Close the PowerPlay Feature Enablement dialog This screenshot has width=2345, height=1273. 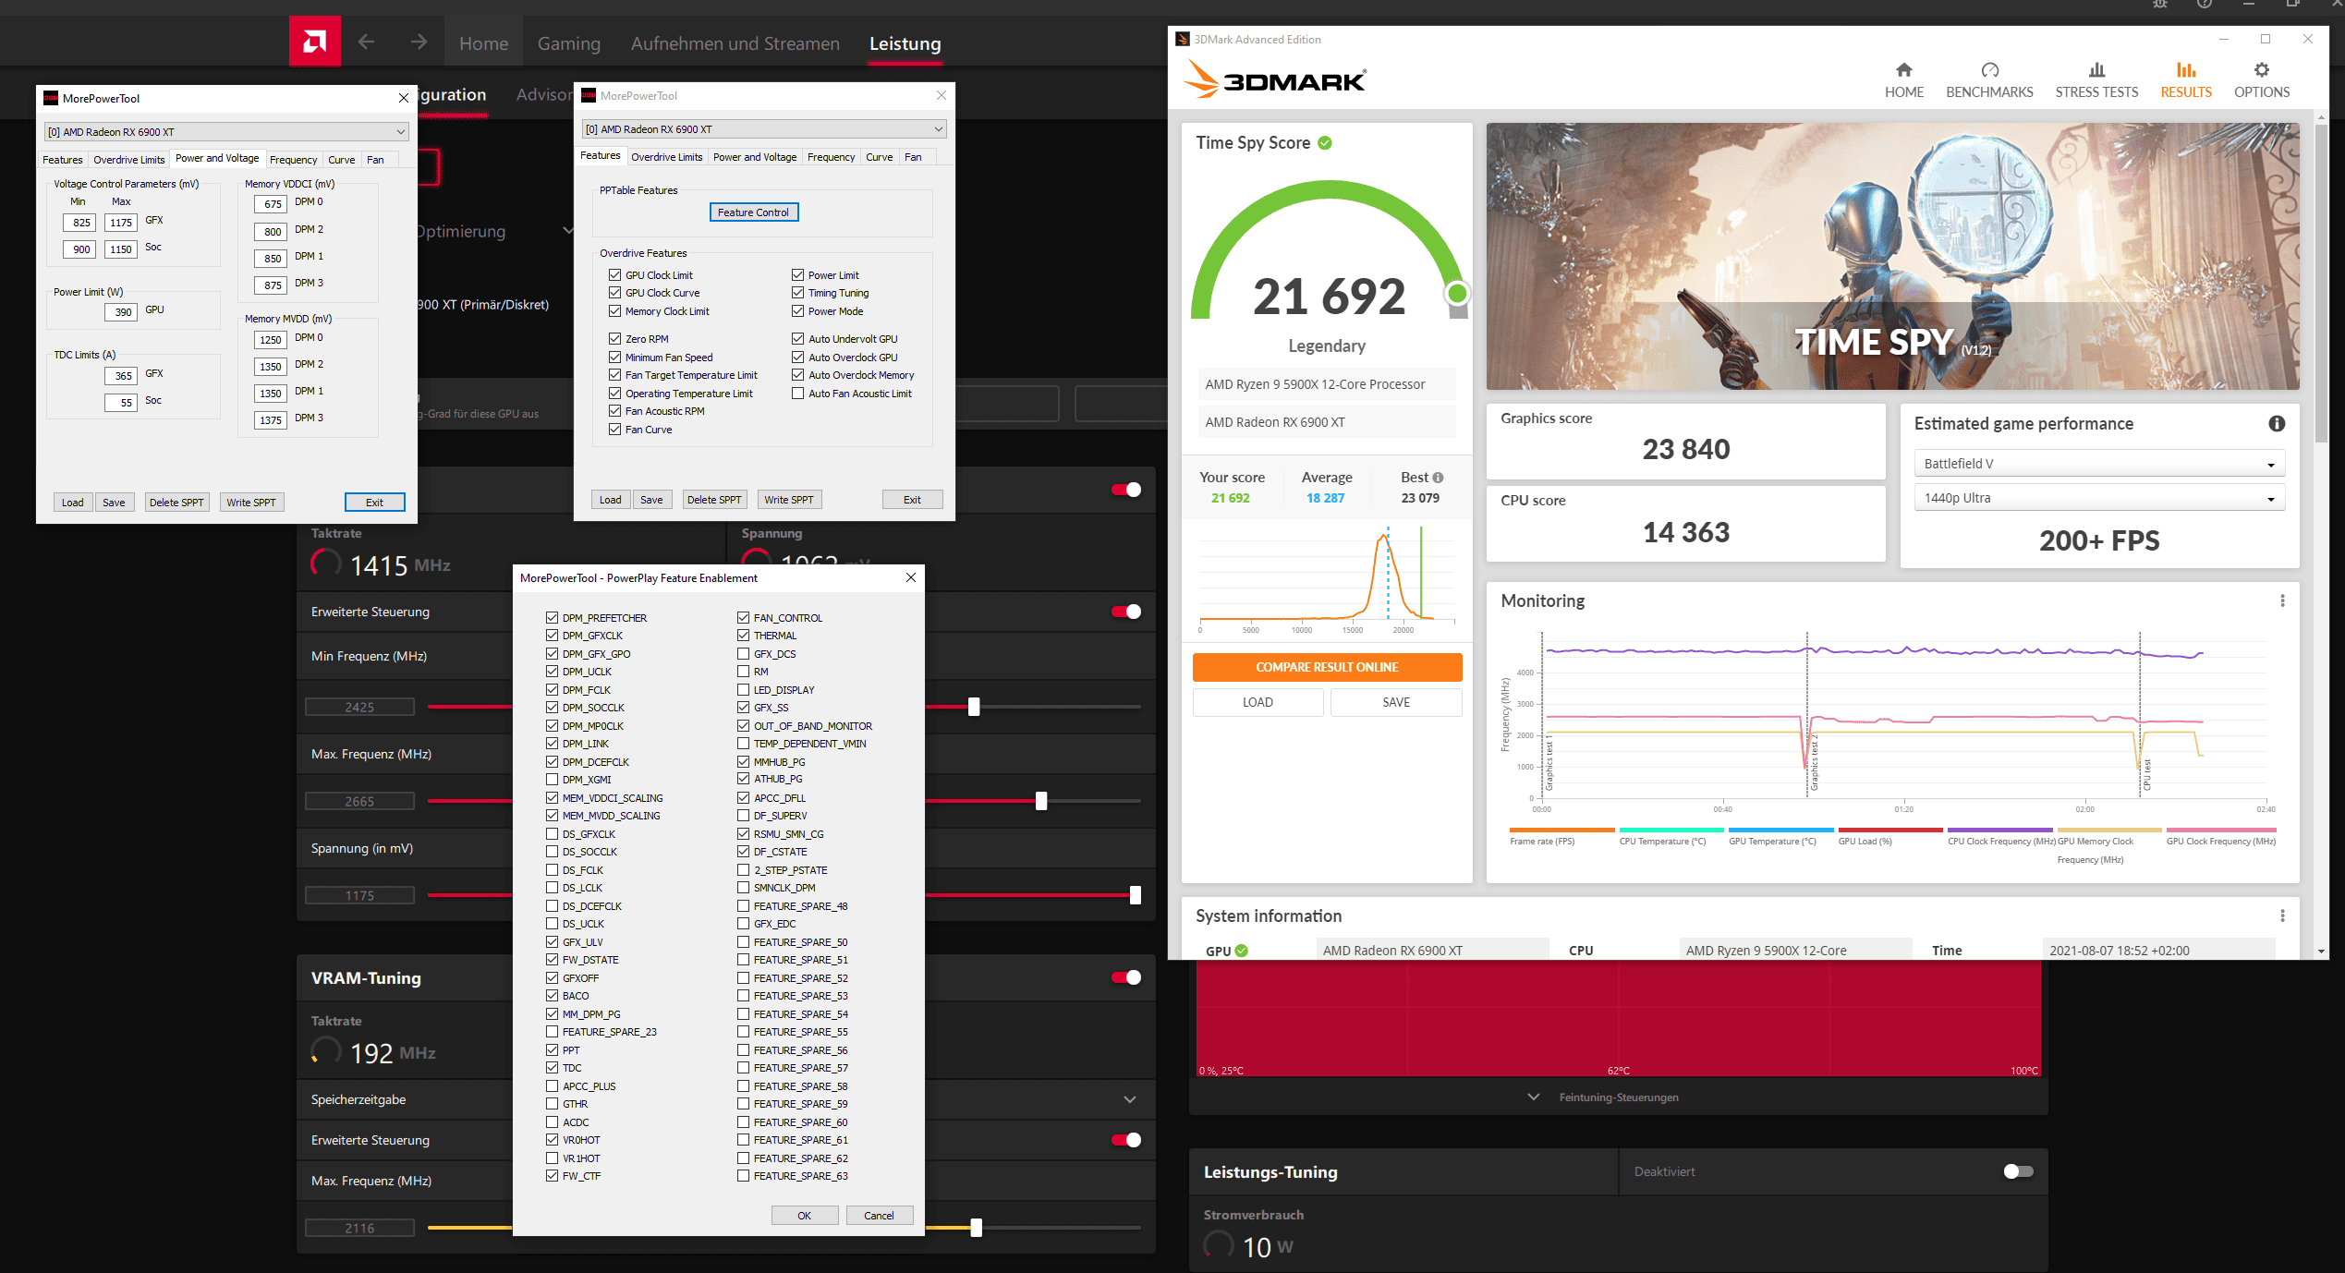pos(911,577)
